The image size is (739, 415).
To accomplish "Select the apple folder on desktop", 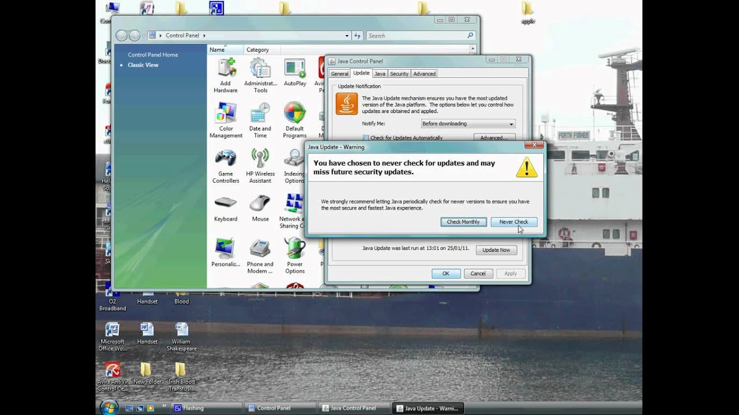I will point(528,13).
